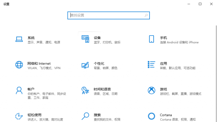
Task: Open the 系统 settings title
Action: tap(31, 38)
